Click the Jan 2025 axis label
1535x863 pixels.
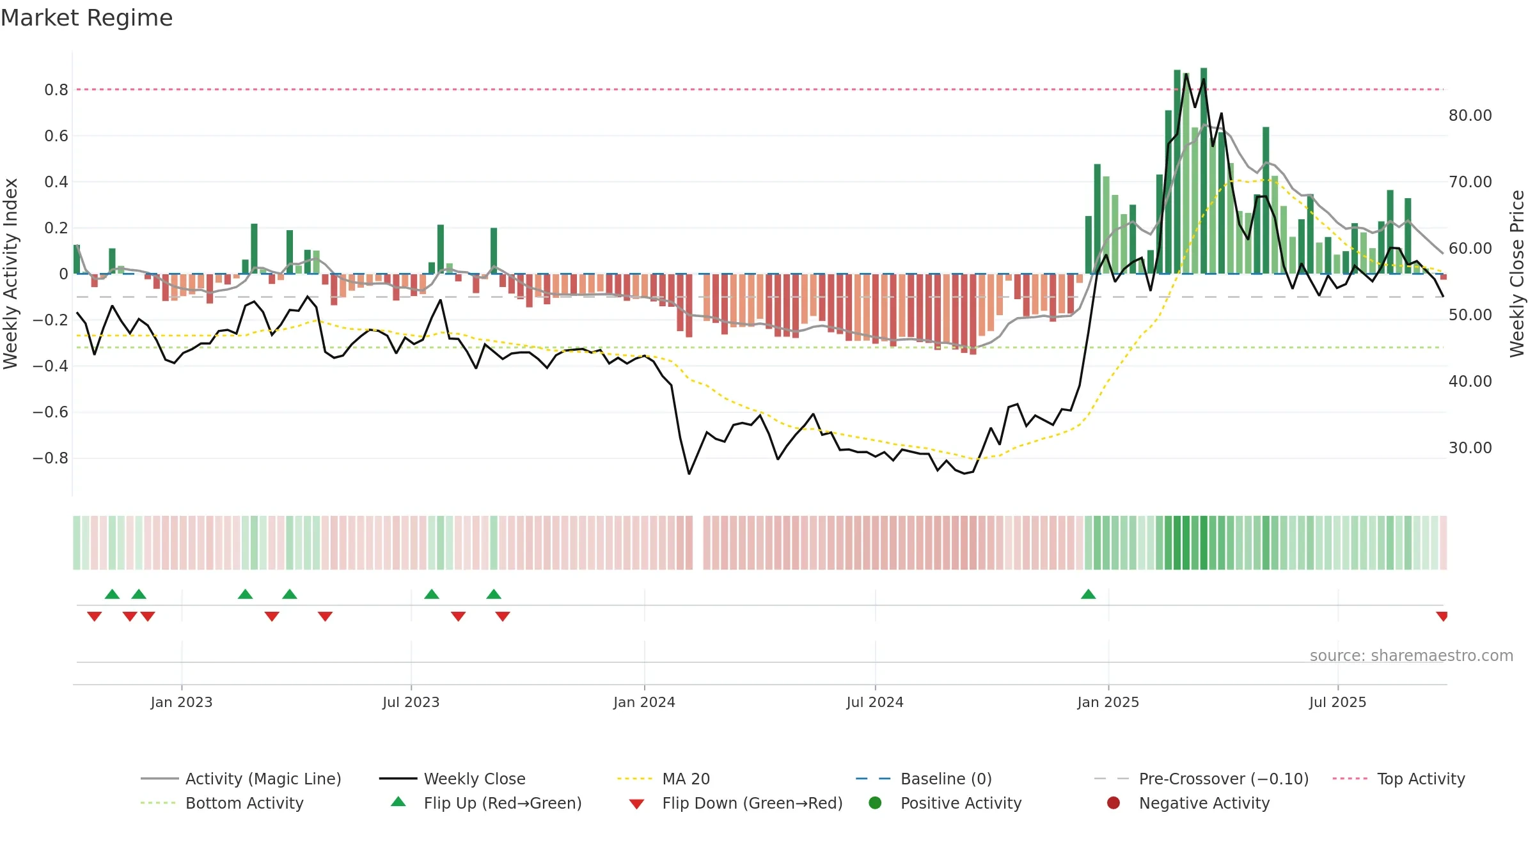[x=1108, y=702]
